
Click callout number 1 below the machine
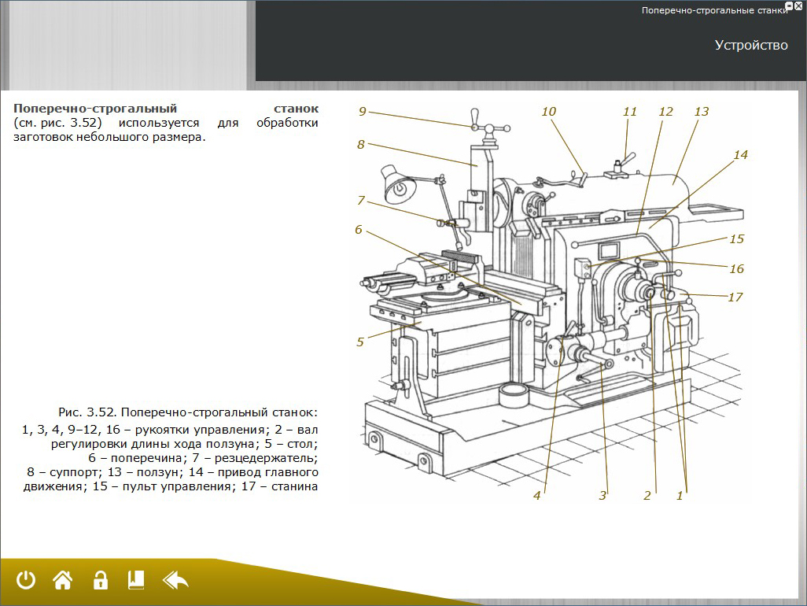click(680, 496)
